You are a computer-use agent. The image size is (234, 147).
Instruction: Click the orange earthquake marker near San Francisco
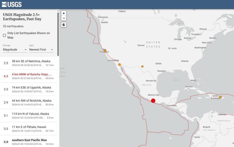(x=105, y=50)
